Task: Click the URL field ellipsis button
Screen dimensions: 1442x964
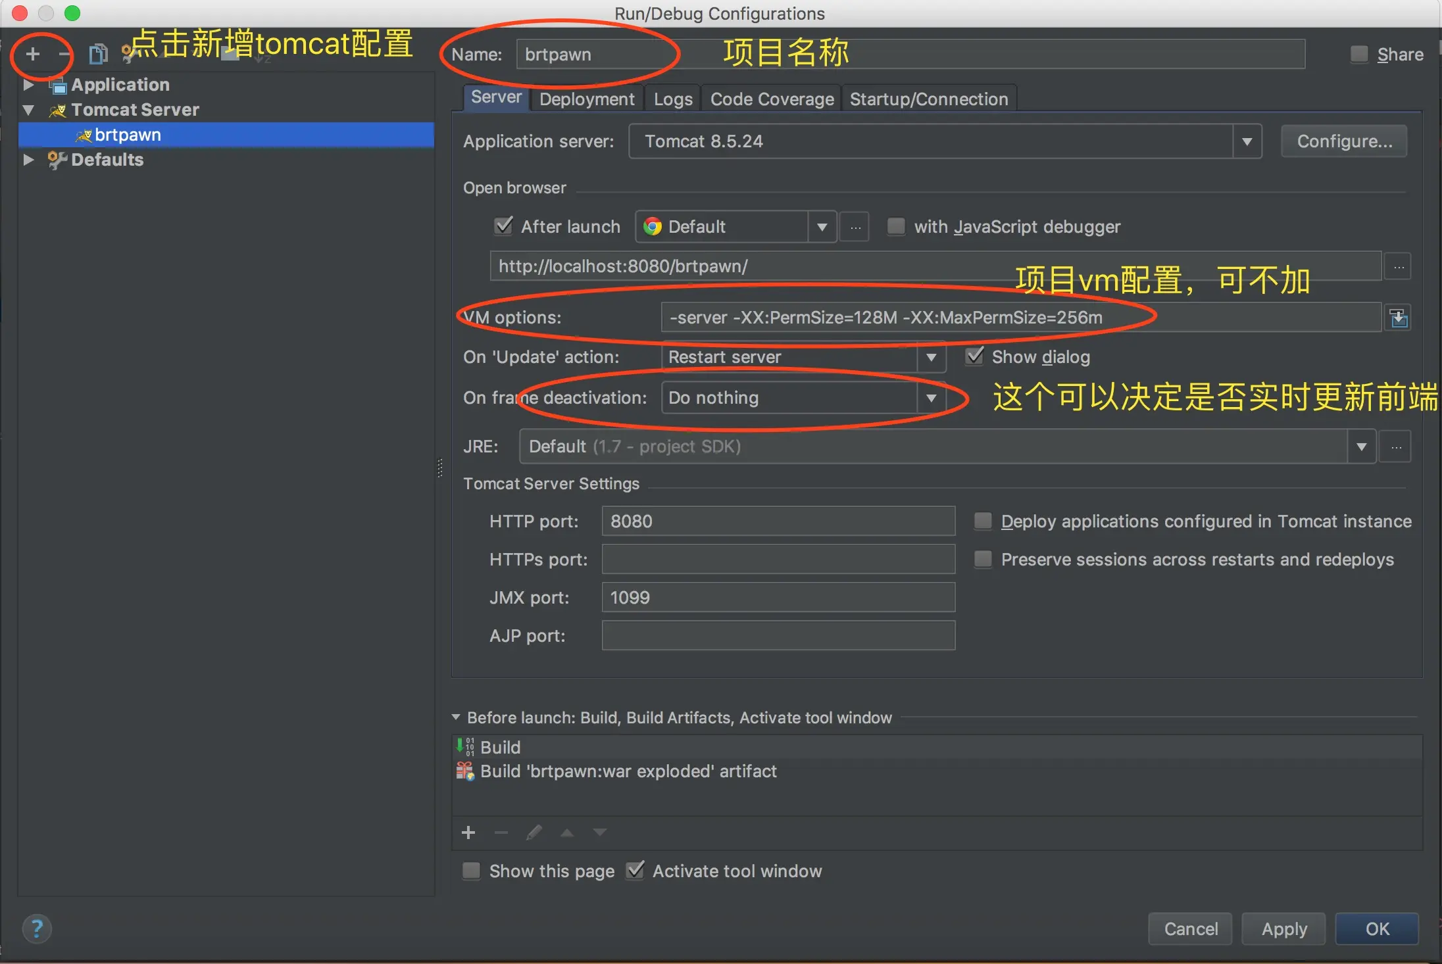Action: (1399, 267)
